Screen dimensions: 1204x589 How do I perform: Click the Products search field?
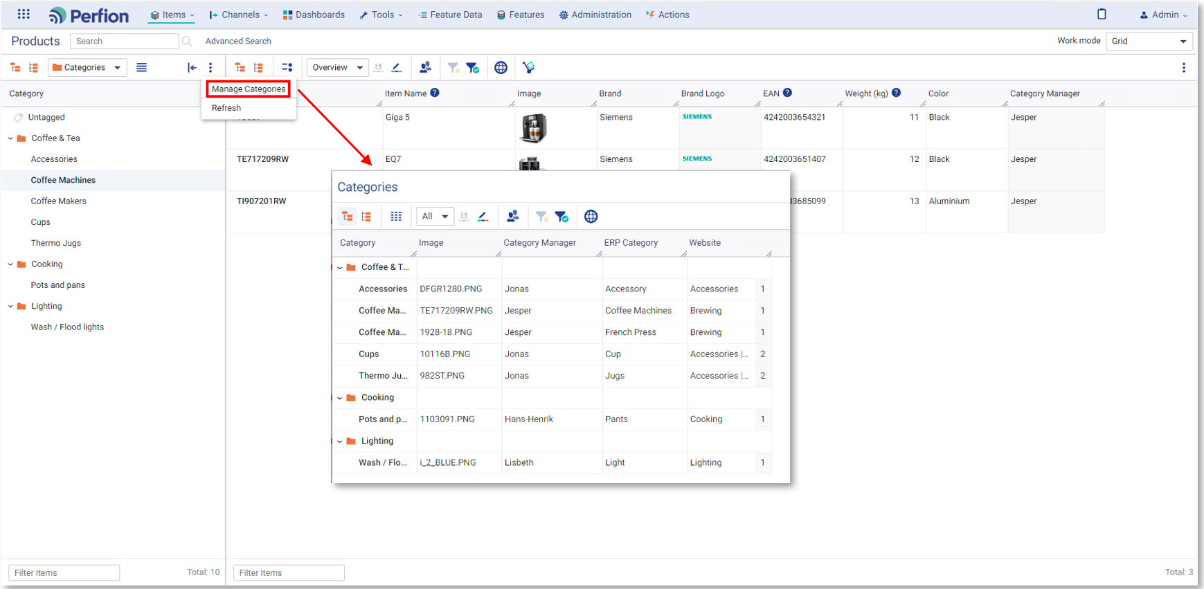(124, 41)
